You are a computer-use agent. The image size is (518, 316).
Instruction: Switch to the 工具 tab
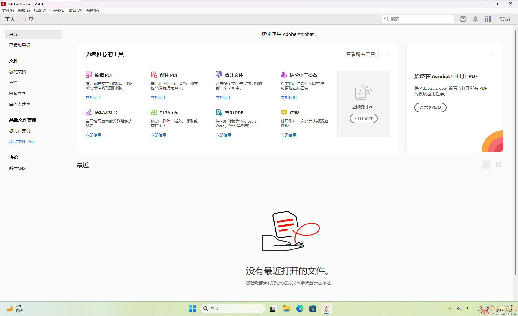[x=28, y=19]
